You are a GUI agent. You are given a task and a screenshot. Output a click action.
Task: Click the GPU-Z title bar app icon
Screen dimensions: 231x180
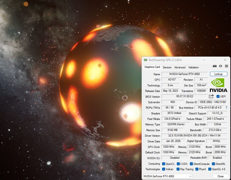146,60
